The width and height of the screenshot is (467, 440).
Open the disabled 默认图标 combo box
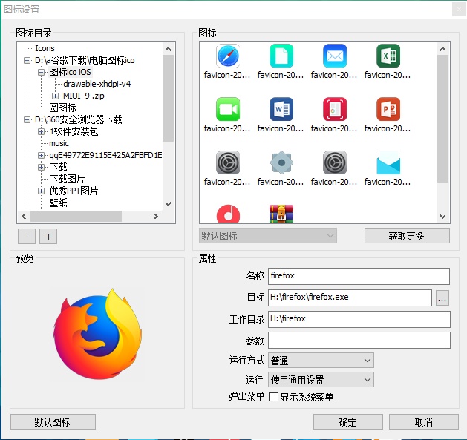coord(268,236)
